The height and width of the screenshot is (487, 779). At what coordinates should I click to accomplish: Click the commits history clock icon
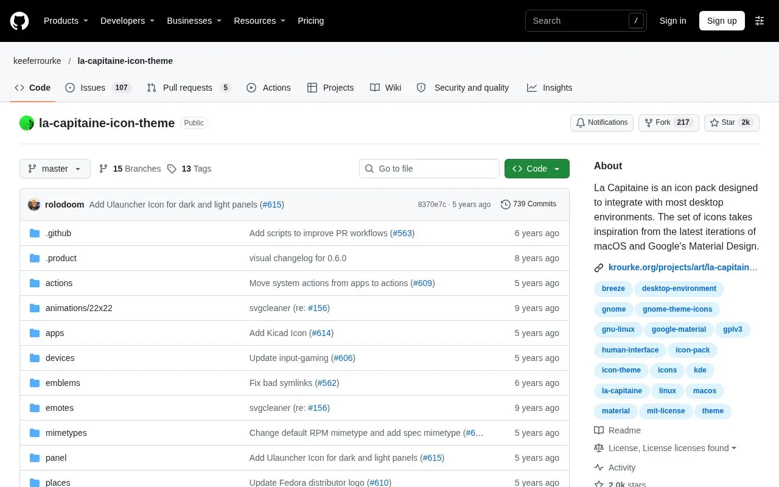click(x=506, y=205)
